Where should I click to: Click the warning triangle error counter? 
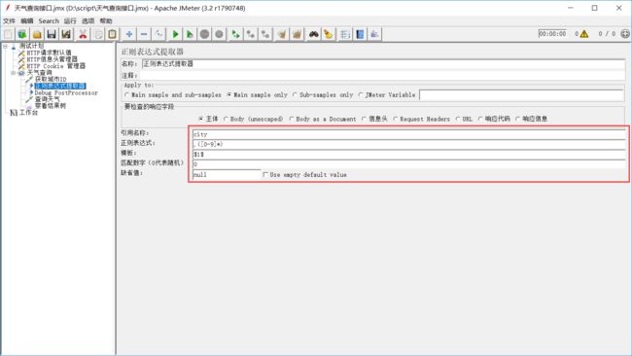[584, 34]
